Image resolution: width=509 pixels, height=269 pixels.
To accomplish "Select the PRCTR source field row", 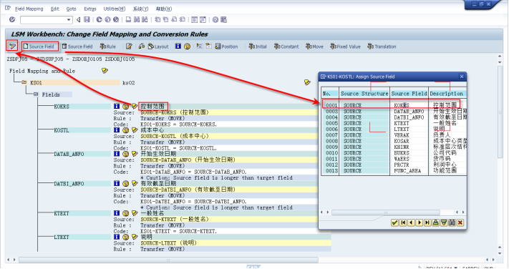I will [394, 165].
